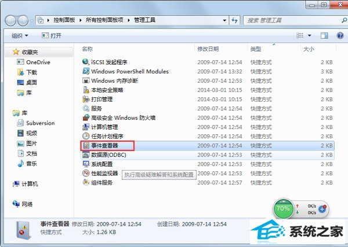Click the 打印管理 icon

[86, 99]
